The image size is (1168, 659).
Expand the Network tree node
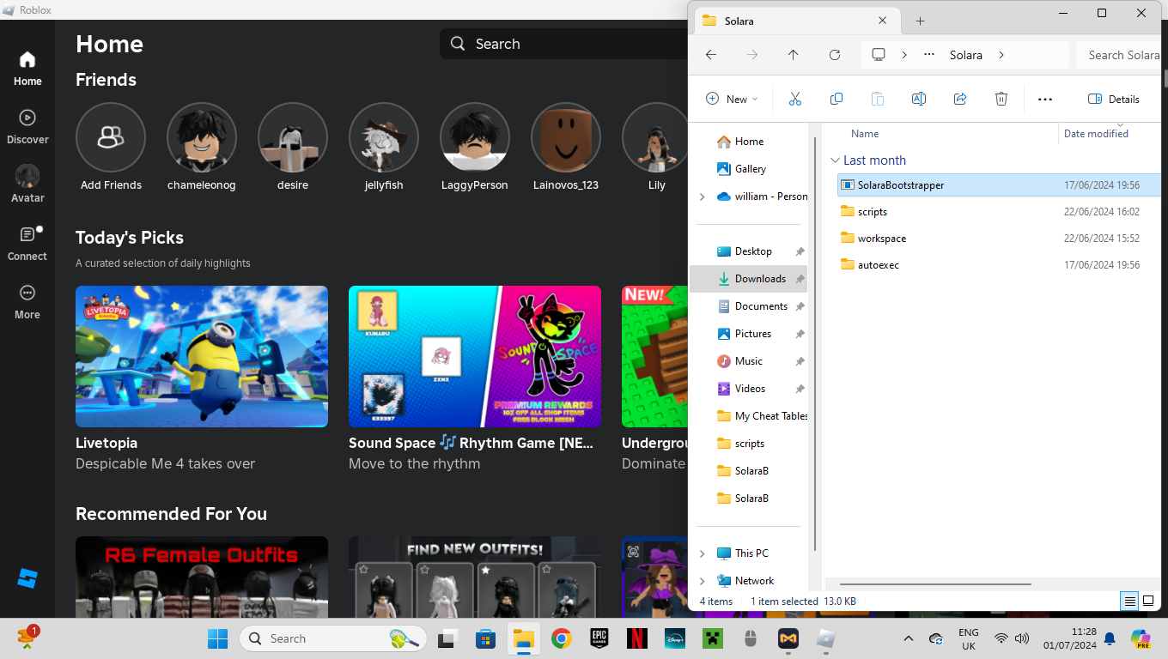click(703, 581)
